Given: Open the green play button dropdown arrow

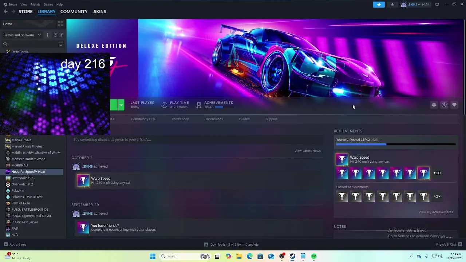Looking at the screenshot, I should click(x=121, y=105).
